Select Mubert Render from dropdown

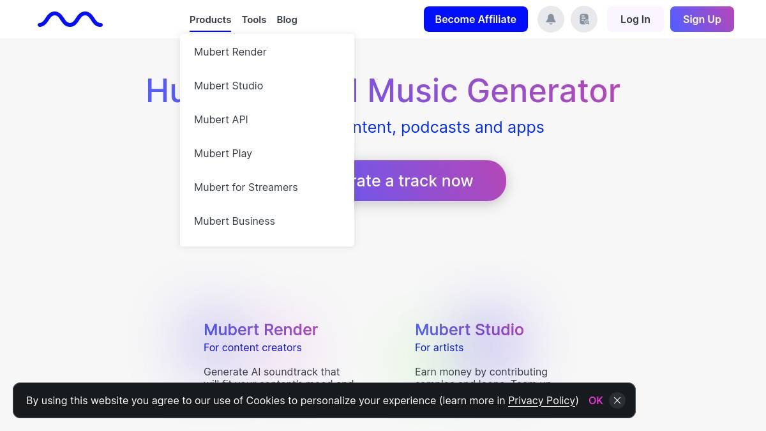(230, 52)
